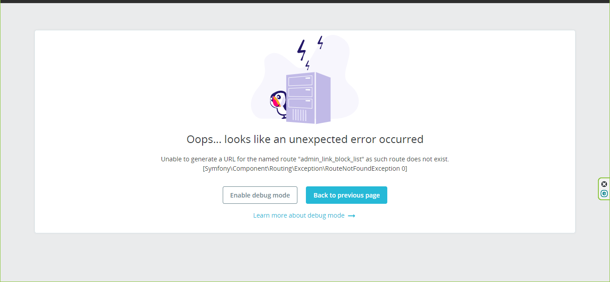This screenshot has height=282, width=610.
Task: Open the ESET 'e' logo icon
Action: [604, 194]
